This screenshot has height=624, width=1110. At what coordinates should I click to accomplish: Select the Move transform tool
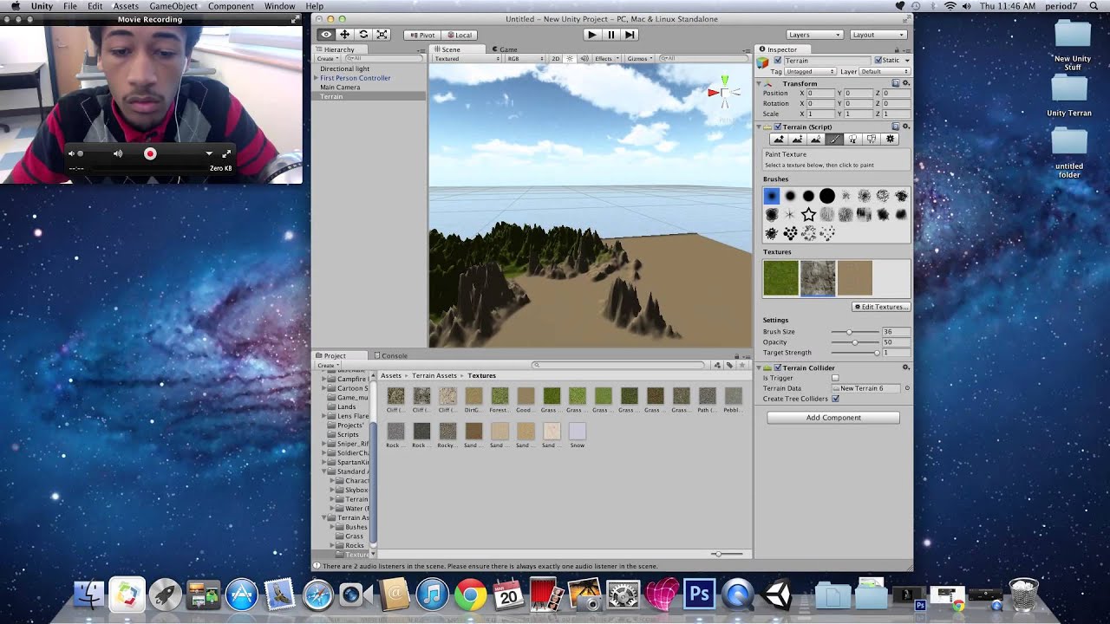(344, 35)
